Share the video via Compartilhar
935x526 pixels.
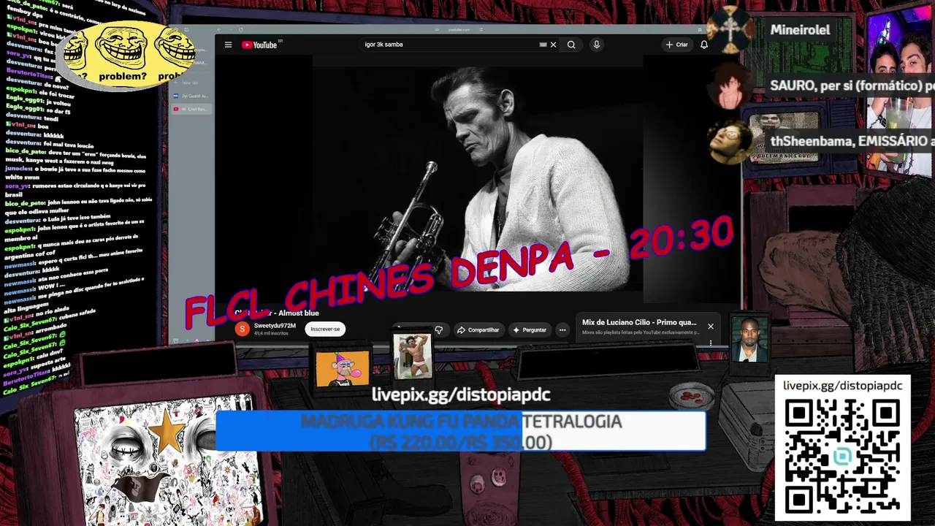(478, 330)
